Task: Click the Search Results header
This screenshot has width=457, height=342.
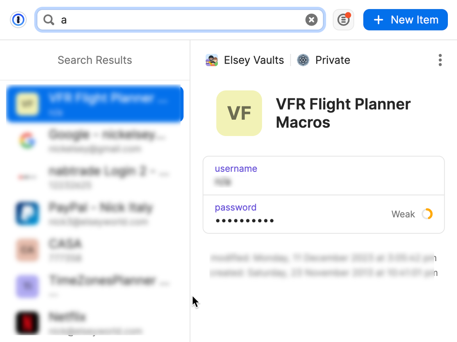Action: point(95,60)
